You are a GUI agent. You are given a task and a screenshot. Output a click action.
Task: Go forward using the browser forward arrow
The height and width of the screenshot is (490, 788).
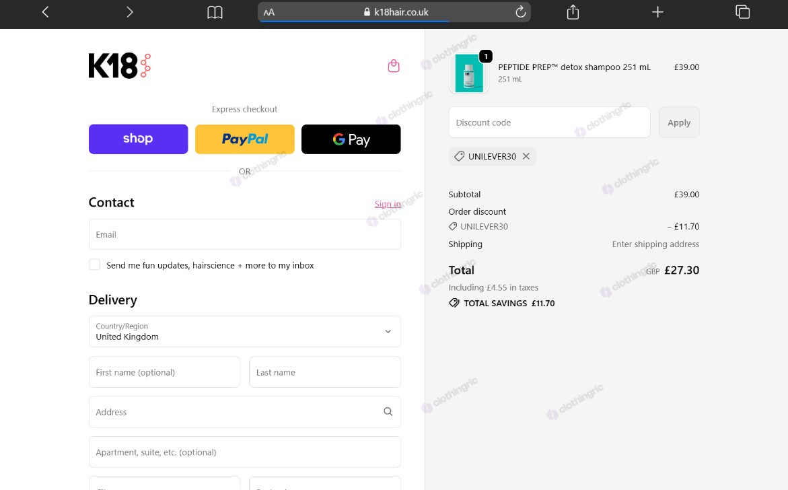click(x=130, y=12)
